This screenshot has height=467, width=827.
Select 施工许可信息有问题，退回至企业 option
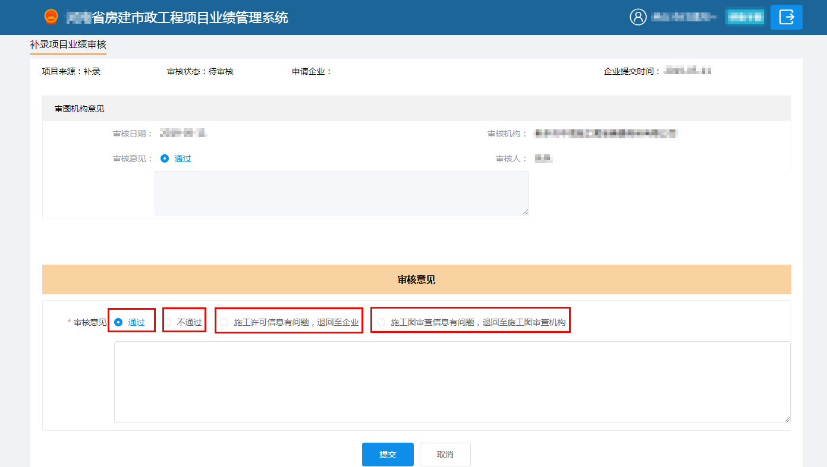pos(224,322)
